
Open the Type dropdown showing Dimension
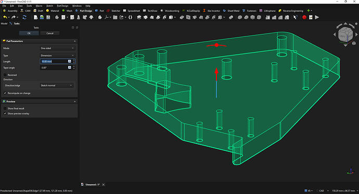pos(57,56)
